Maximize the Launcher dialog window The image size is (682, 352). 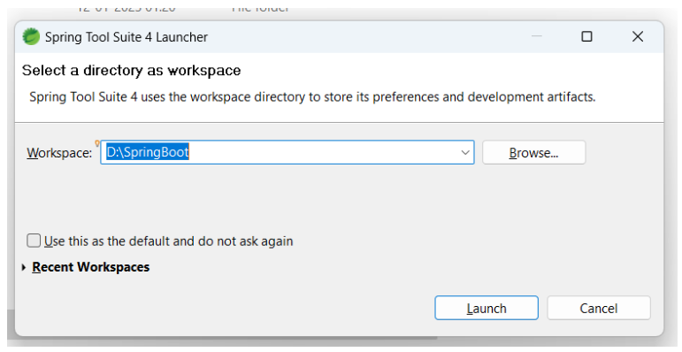586,36
